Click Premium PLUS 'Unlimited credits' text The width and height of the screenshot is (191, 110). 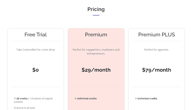(147, 98)
